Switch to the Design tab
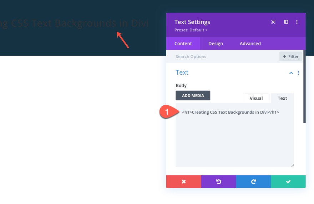Screen dimensions: 314x204 click(x=216, y=44)
